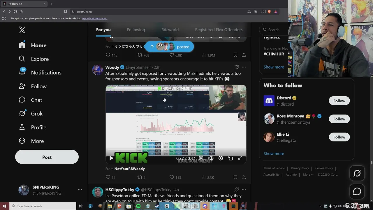
Task: Repost Woody's Mizkif post
Action: pos(140,177)
